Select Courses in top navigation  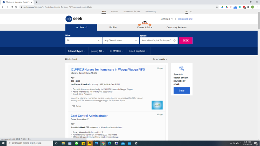pyautogui.click(x=114, y=12)
